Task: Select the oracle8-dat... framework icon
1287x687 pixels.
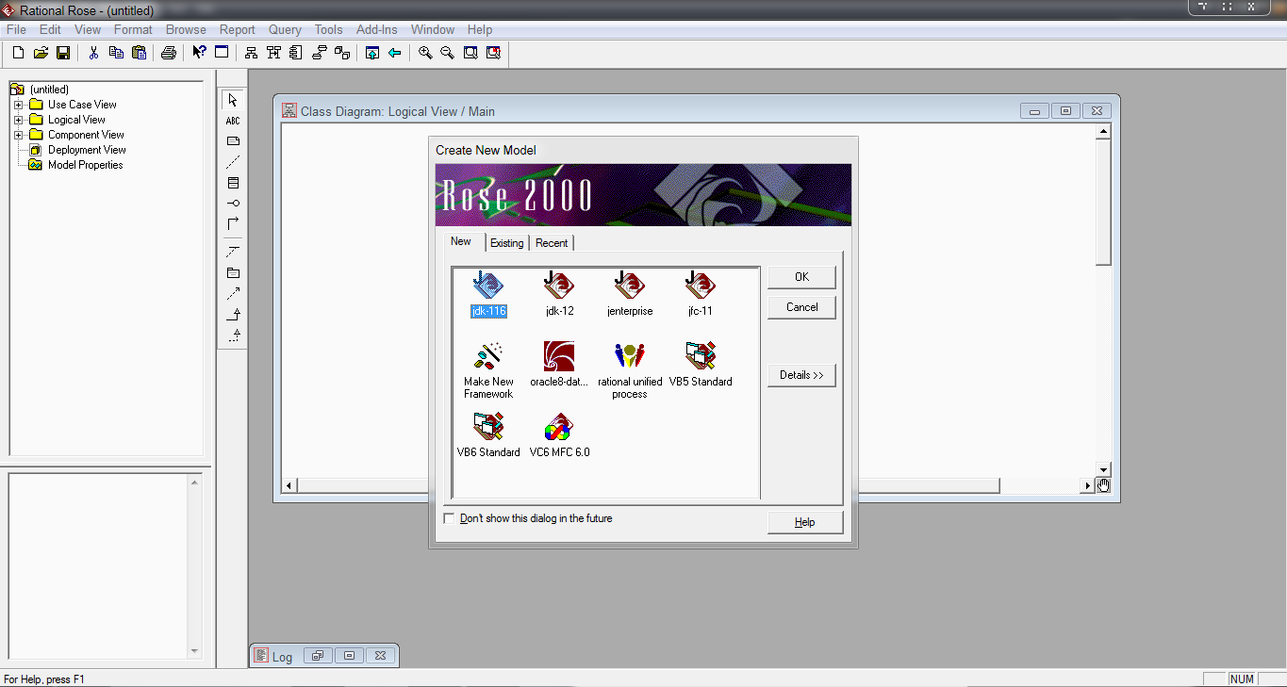Action: point(559,365)
